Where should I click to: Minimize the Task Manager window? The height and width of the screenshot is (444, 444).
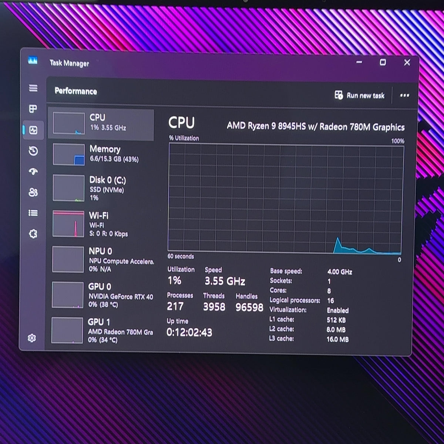359,62
